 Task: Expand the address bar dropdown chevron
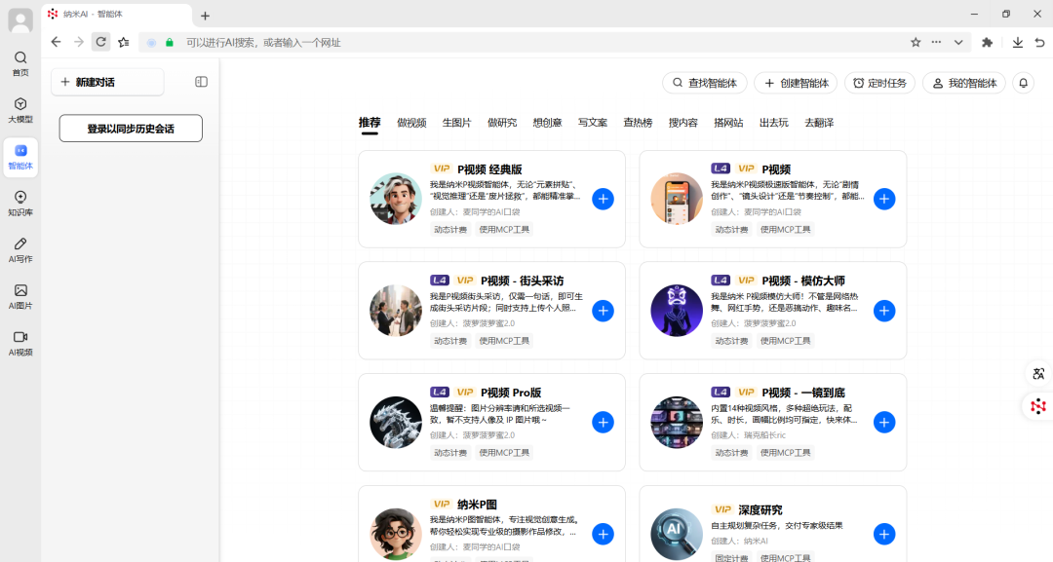point(958,42)
